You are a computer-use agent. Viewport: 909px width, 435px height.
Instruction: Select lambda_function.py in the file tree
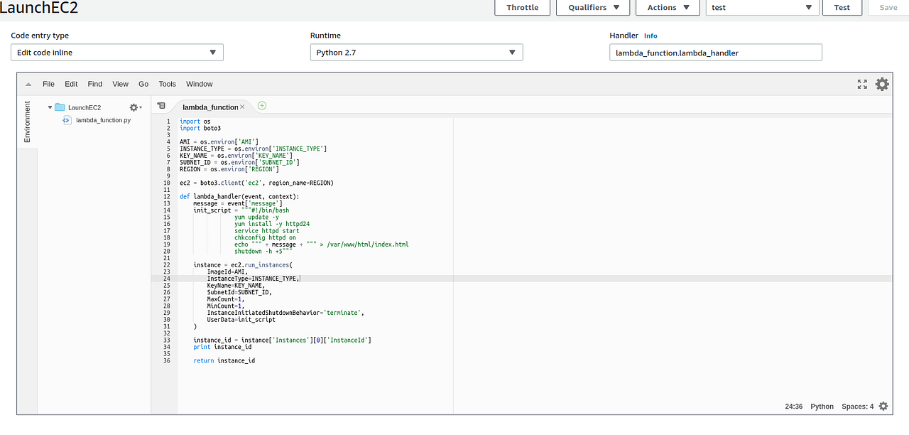pyautogui.click(x=102, y=120)
